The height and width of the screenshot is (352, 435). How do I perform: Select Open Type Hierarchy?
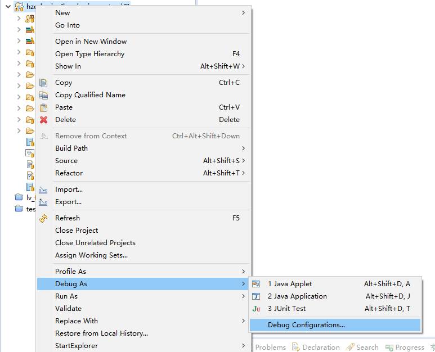(x=143, y=54)
